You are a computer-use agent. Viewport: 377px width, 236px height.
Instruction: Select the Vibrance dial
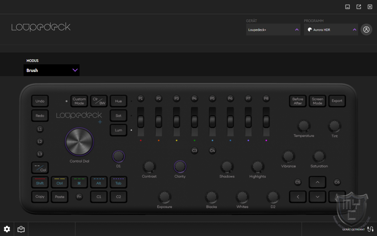[288, 156]
